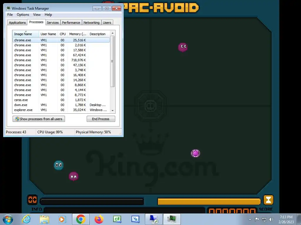Open the volume speaker tray icon

tap(271, 219)
